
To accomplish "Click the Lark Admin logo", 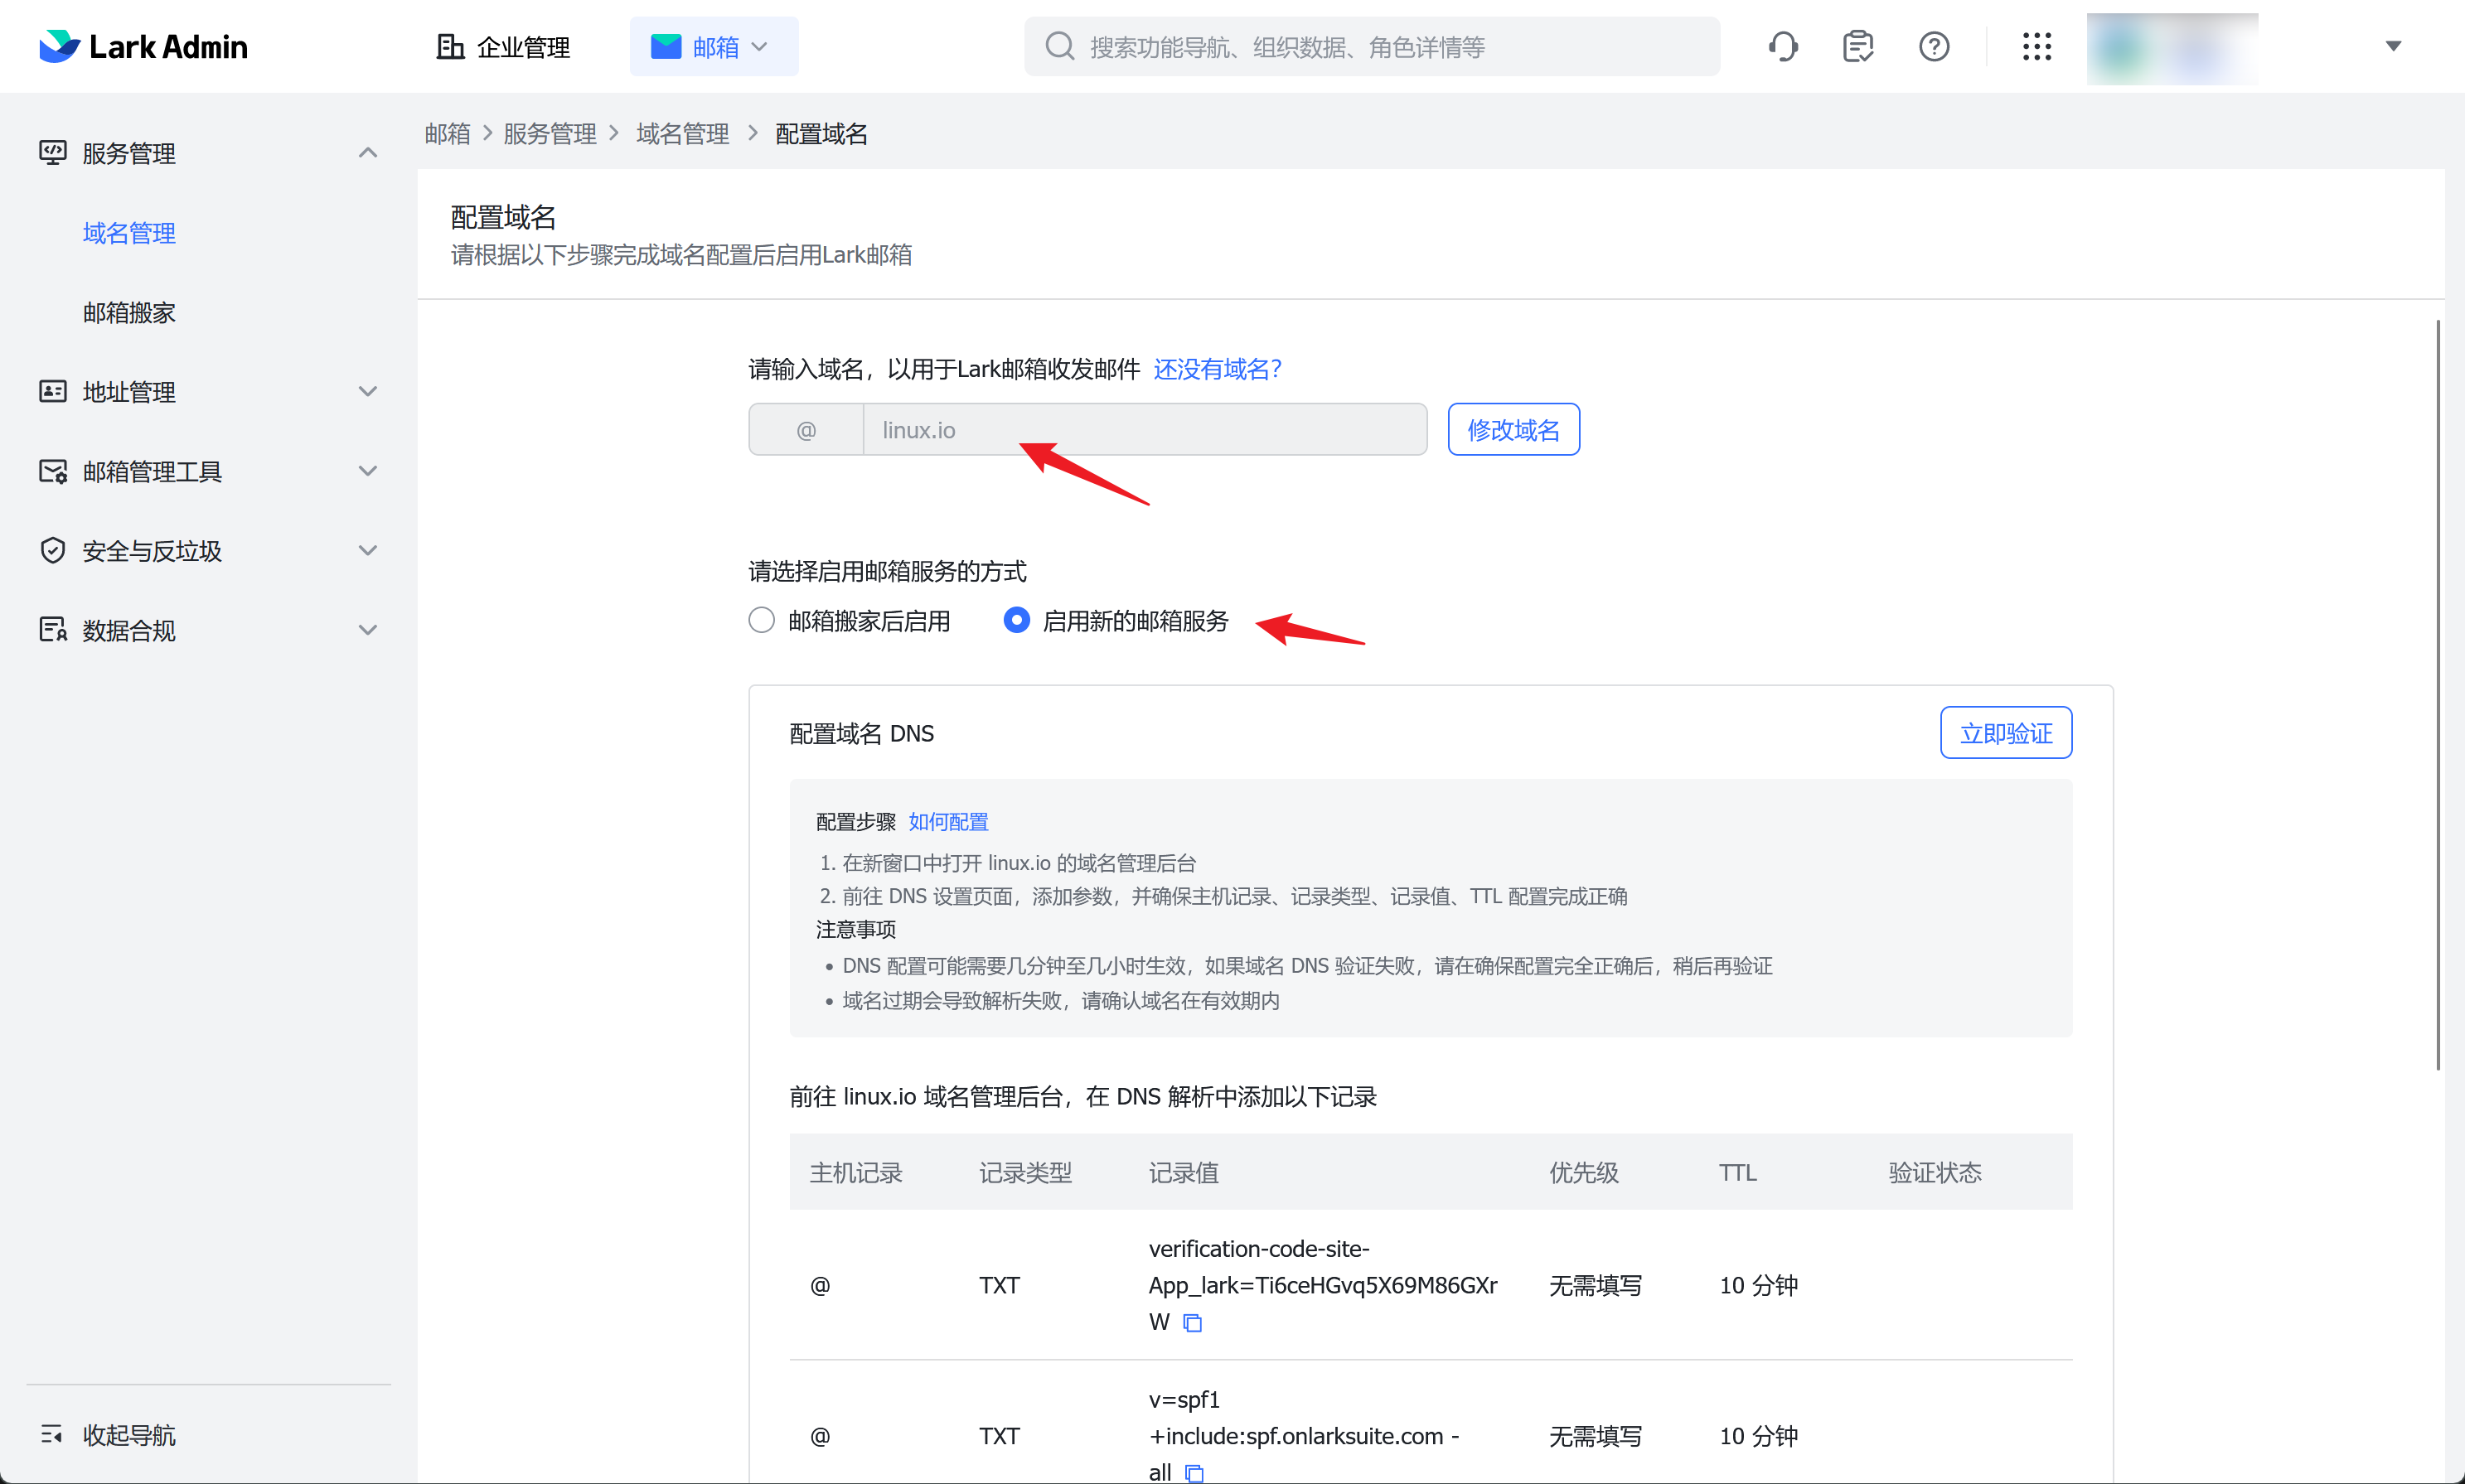I will pos(143,46).
